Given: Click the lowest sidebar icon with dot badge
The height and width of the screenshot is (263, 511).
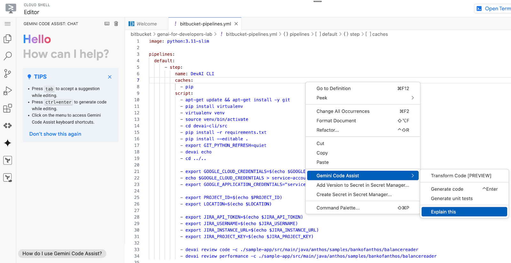Looking at the screenshot, I should coord(8,178).
